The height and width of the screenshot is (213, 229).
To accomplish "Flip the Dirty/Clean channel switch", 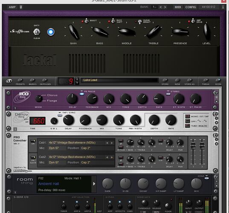I will [37, 32].
